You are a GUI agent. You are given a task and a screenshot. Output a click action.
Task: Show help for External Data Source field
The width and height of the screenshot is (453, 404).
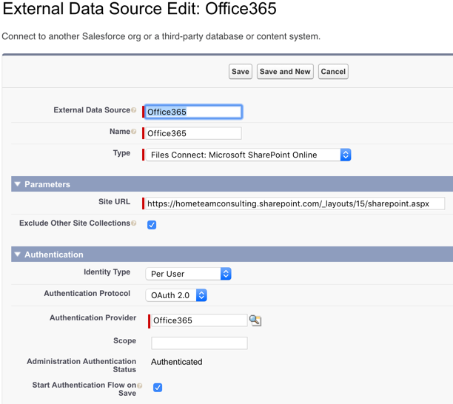pyautogui.click(x=134, y=110)
